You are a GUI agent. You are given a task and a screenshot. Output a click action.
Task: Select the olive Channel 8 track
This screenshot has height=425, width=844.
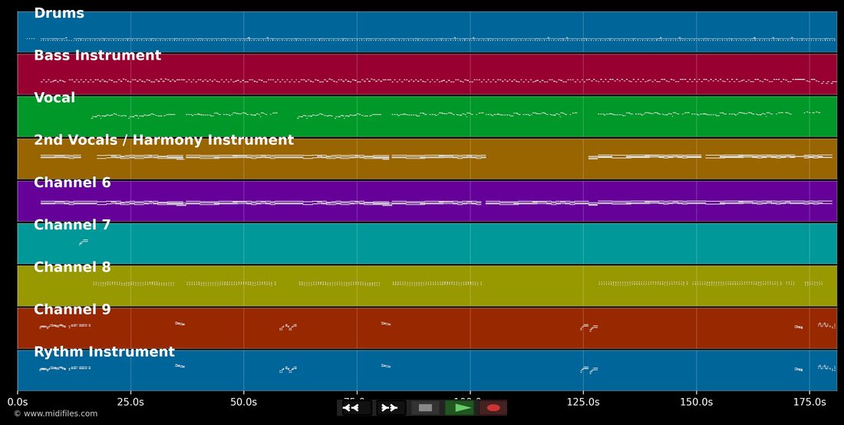[427, 285]
